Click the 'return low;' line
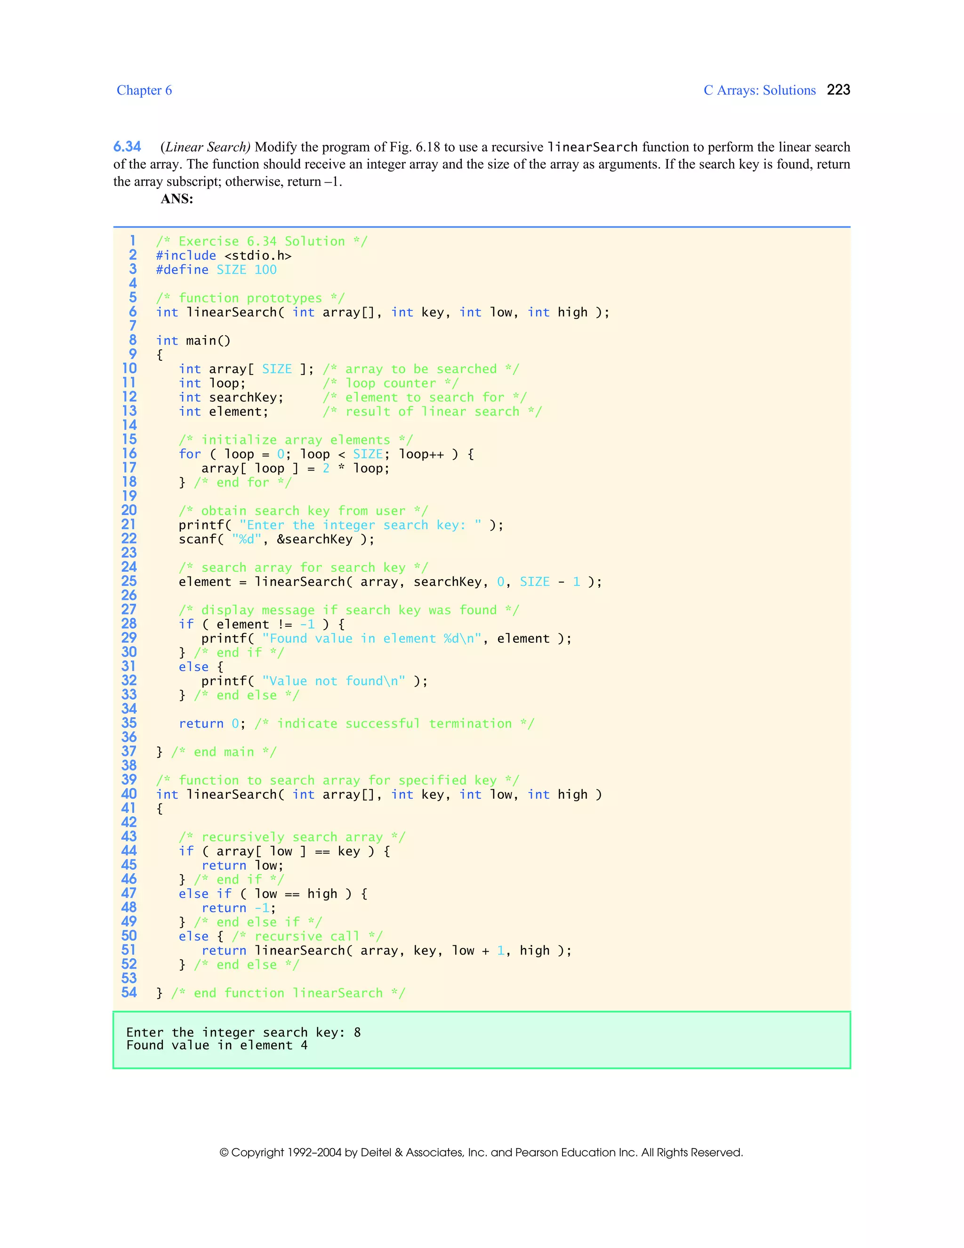This screenshot has height=1248, width=964. pyautogui.click(x=242, y=865)
